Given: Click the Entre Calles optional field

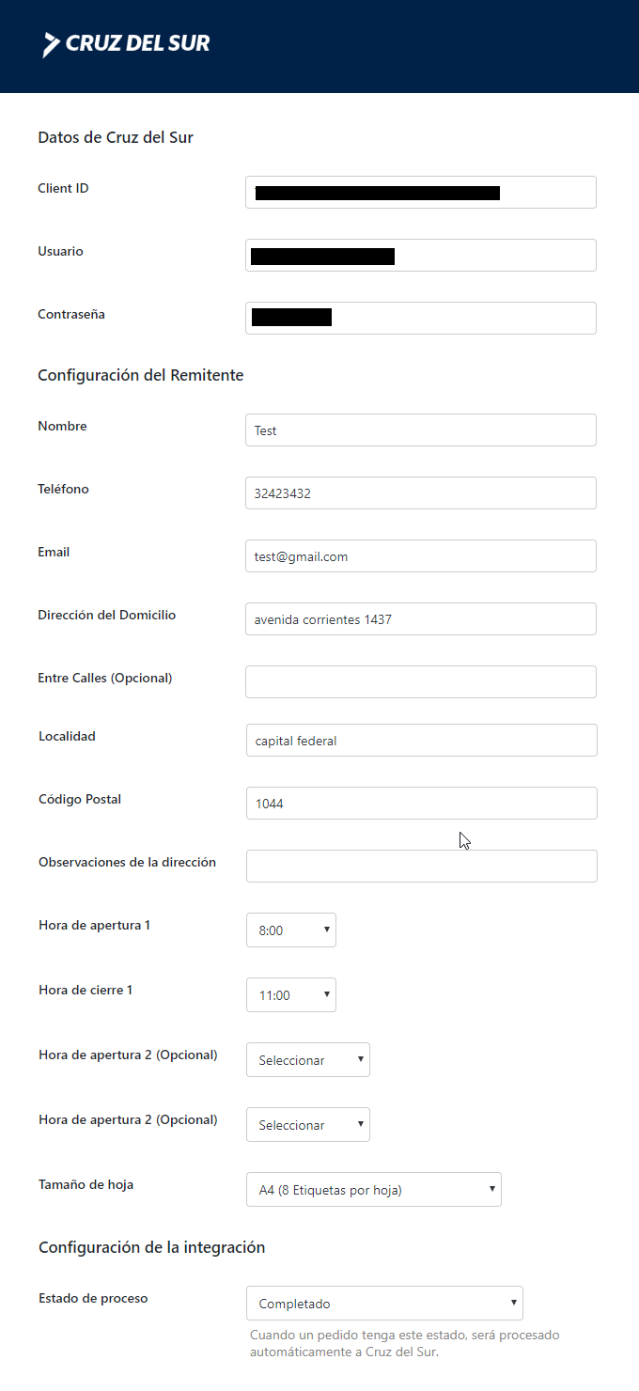Looking at the screenshot, I should click(x=420, y=681).
